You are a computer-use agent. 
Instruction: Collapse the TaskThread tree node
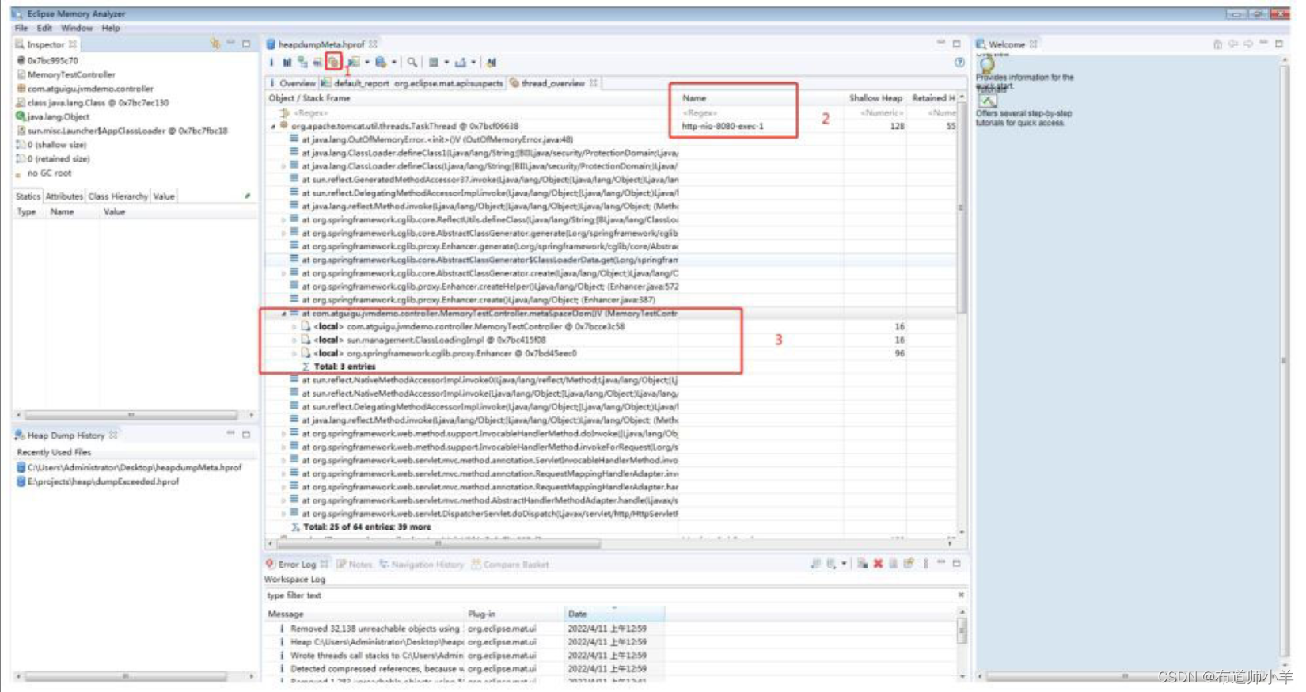click(x=274, y=126)
